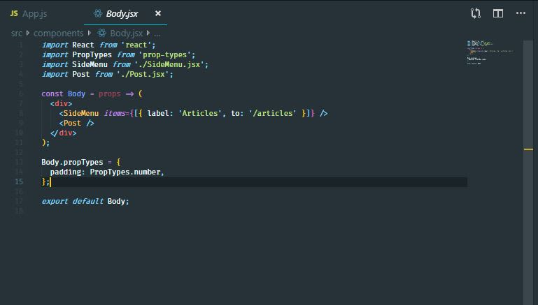
Task: Click the closing </div> tag
Action: point(63,133)
